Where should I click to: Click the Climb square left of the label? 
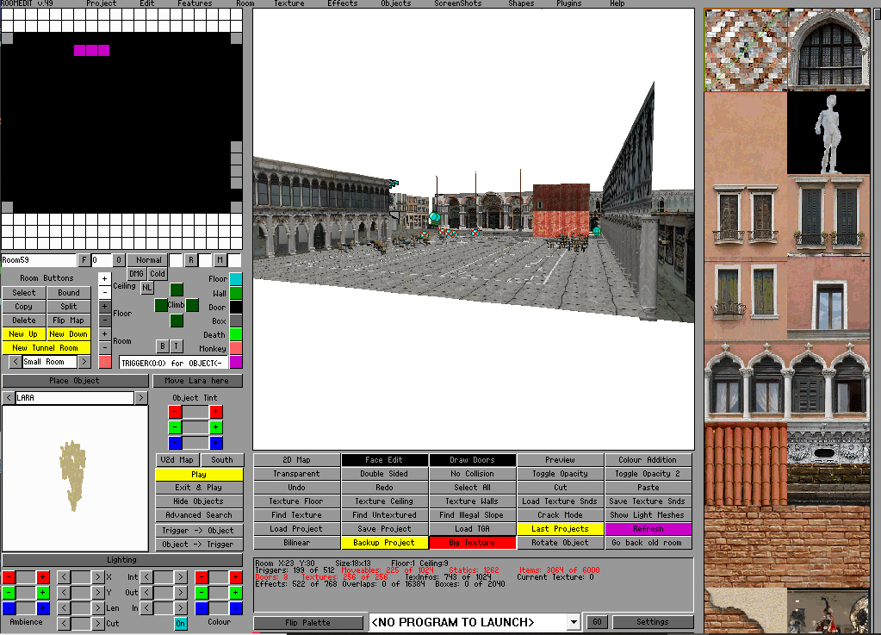161,305
